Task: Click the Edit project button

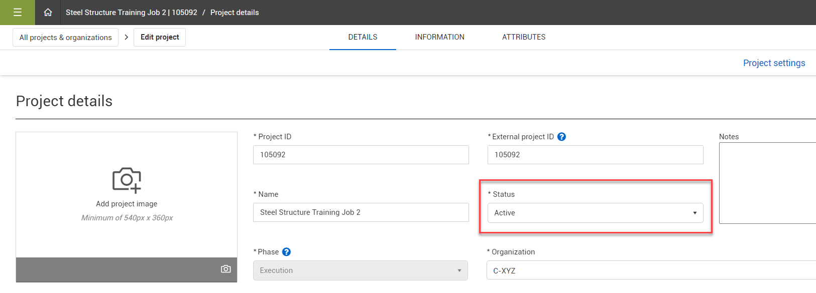Action: (x=160, y=37)
